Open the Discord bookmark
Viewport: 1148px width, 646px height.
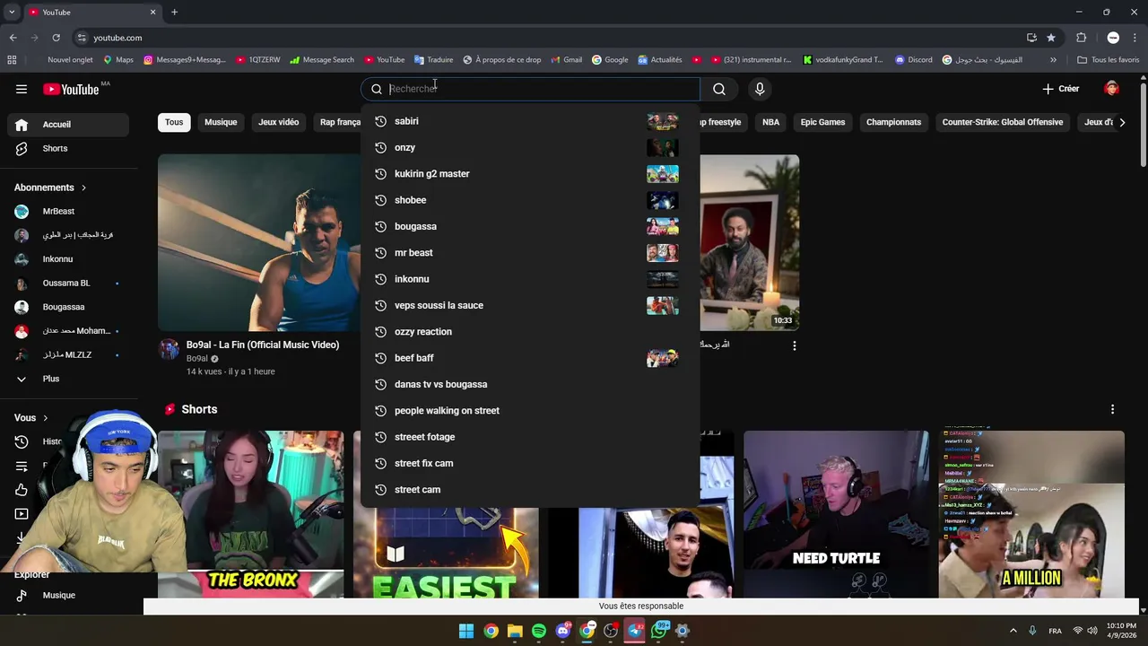tap(914, 60)
